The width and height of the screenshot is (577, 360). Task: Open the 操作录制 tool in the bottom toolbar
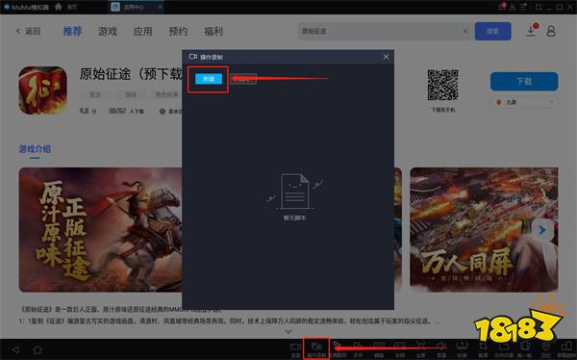(x=316, y=349)
